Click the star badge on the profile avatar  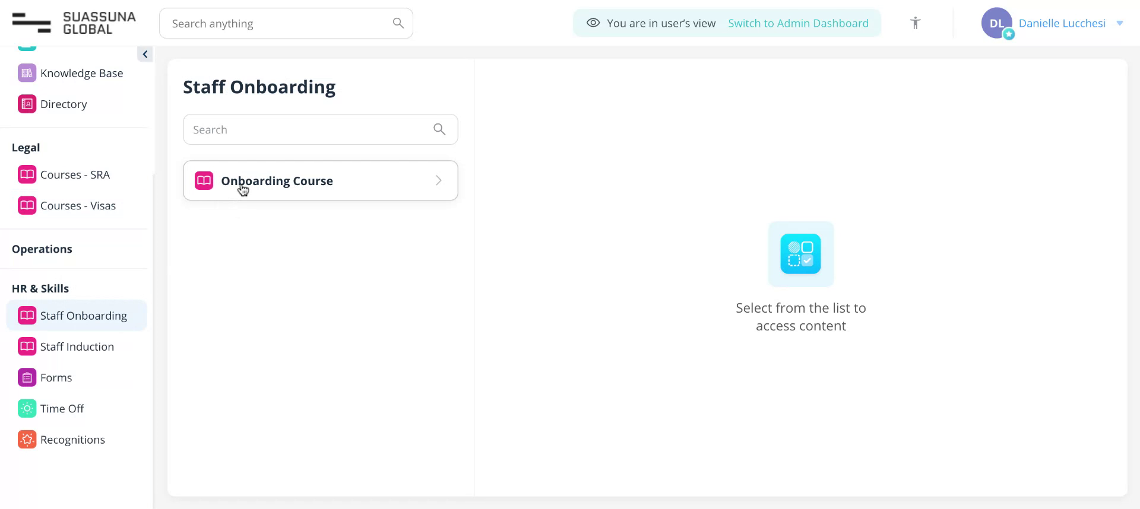point(1009,34)
